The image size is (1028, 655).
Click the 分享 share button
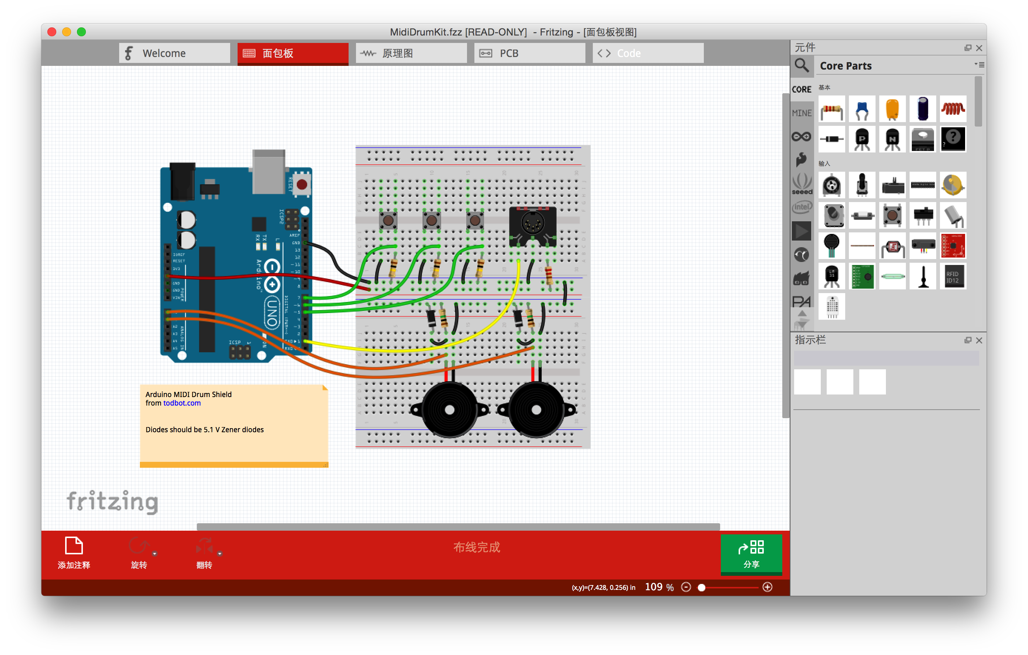coord(751,554)
